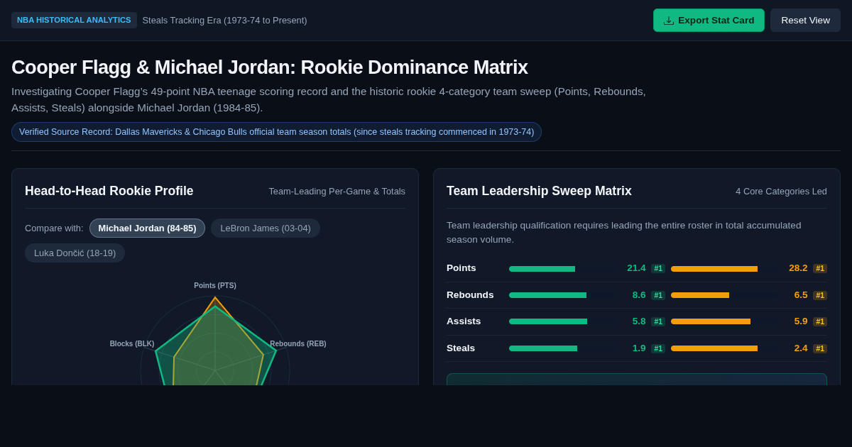Compare with Luka Dončić (18-19)
The image size is (852, 447).
[x=75, y=253]
